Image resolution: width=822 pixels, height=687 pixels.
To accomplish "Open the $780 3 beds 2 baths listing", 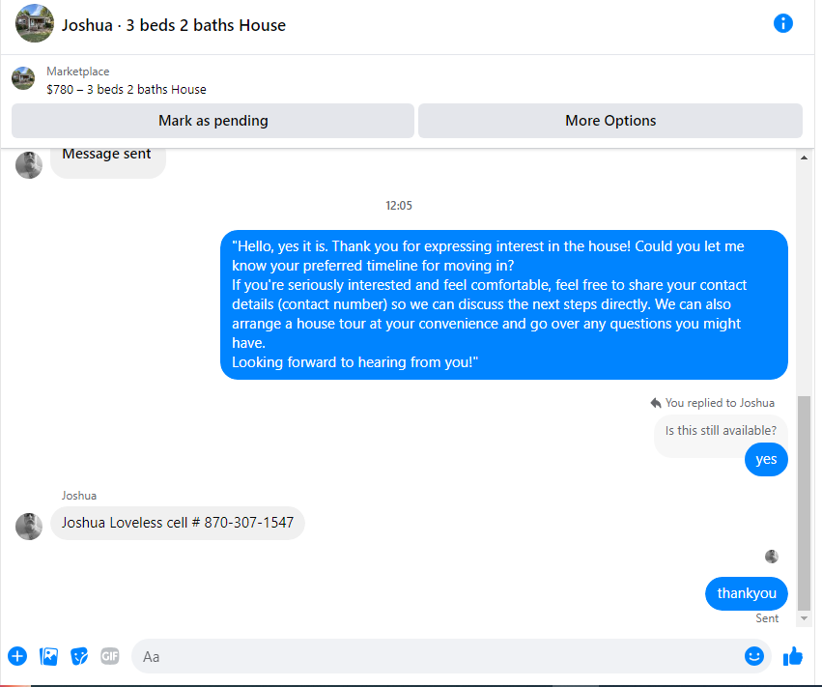I will 127,90.
